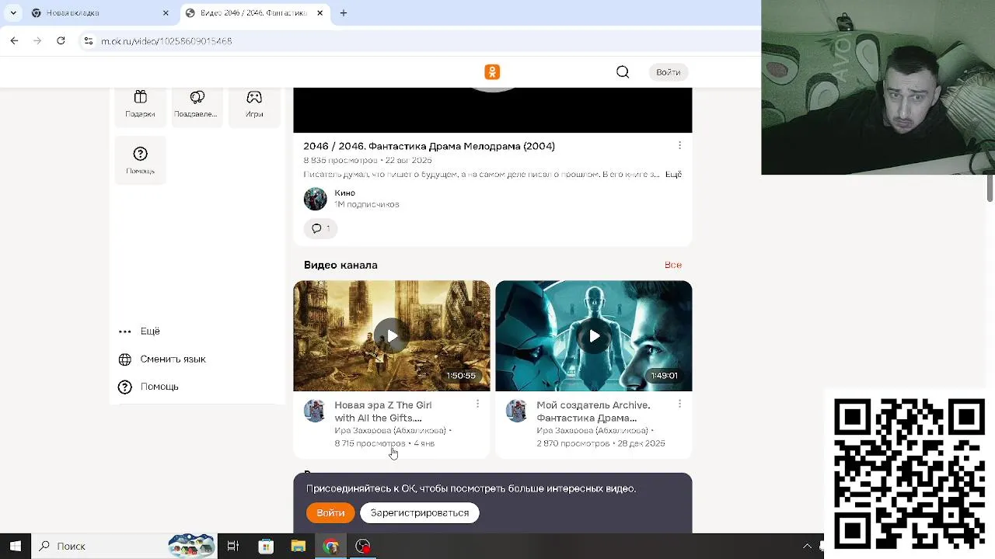Open a new browser tab with plus
Image resolution: width=995 pixels, height=559 pixels.
344,13
